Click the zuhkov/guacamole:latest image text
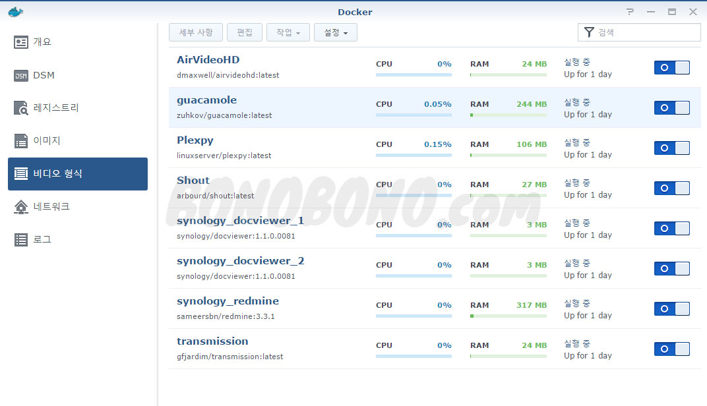 pyautogui.click(x=224, y=115)
